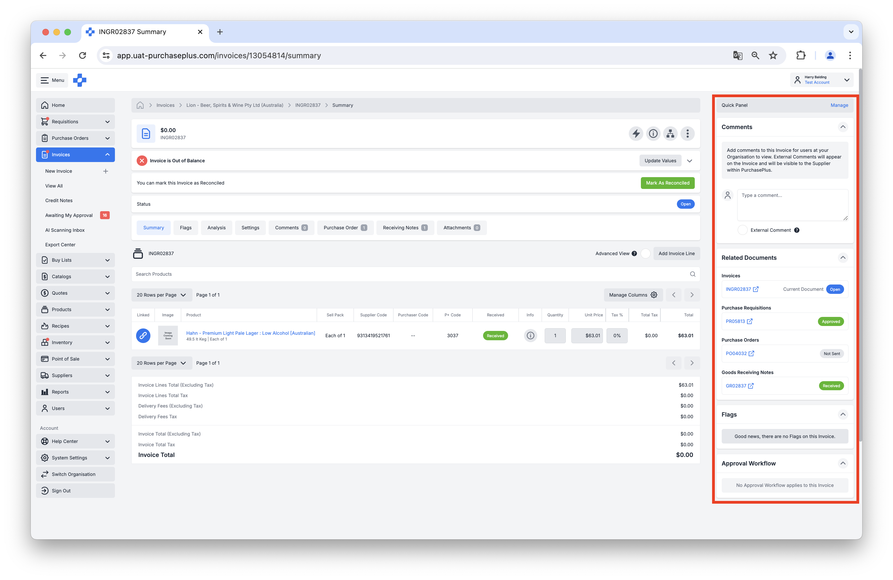Click the Mark As Reconciled button

pyautogui.click(x=668, y=183)
